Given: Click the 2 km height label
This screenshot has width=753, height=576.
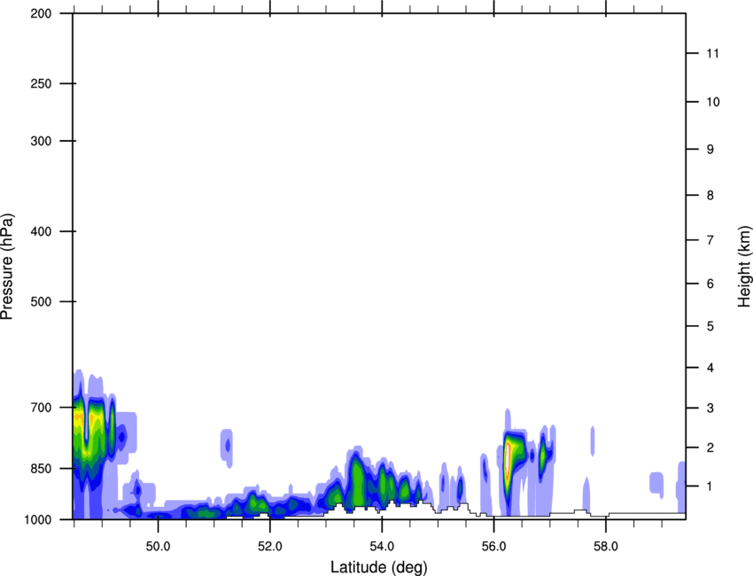Looking at the screenshot, I should point(710,448).
